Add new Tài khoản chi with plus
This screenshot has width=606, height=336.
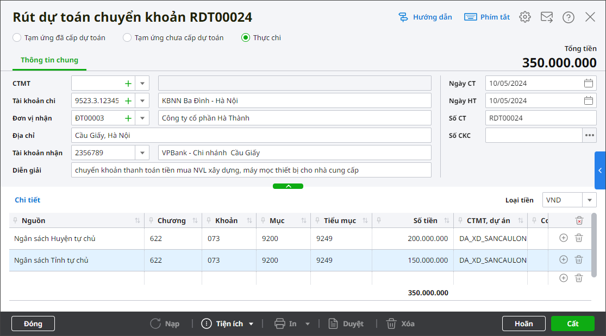[x=128, y=101]
